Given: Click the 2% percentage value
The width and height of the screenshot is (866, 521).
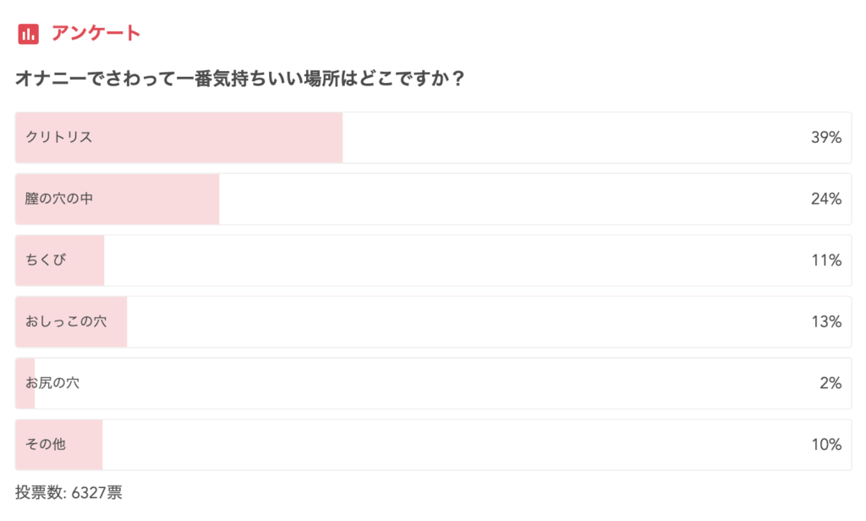Looking at the screenshot, I should pos(830,382).
